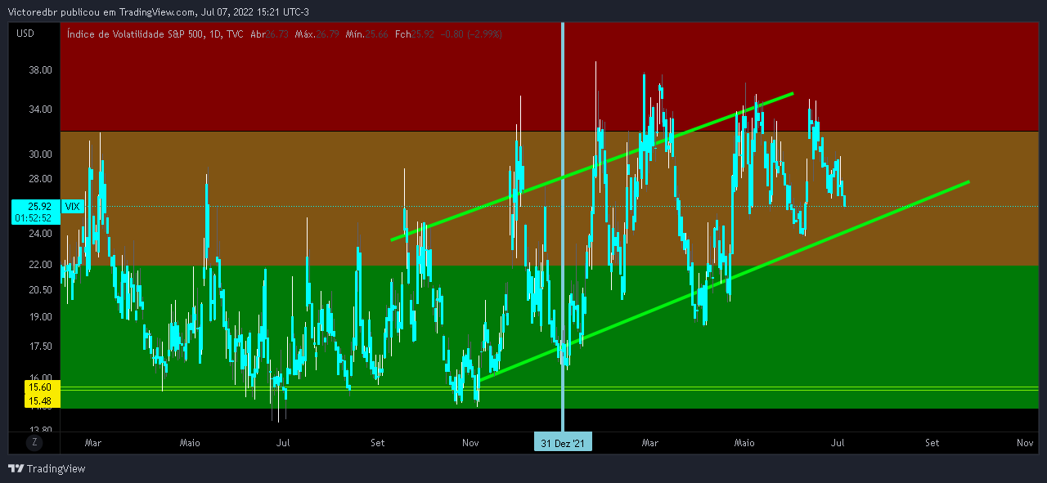Click the Mar label just after 31 Dez '21
This screenshot has height=483, width=1047.
coord(649,443)
